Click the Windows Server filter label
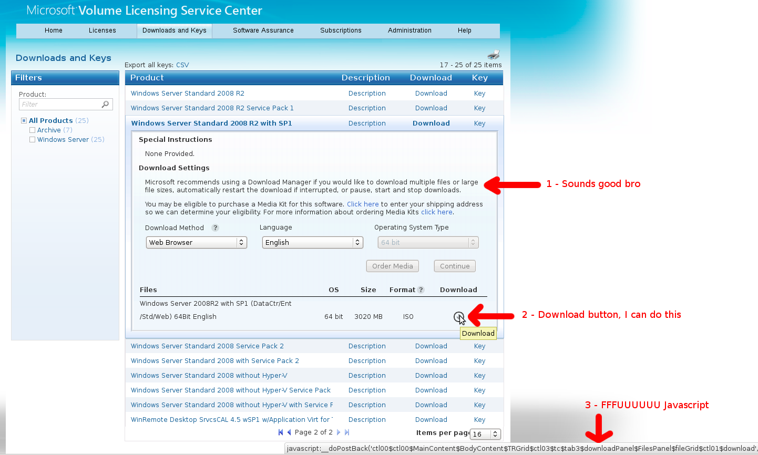Screen dimensions: 758x455 tap(63, 140)
